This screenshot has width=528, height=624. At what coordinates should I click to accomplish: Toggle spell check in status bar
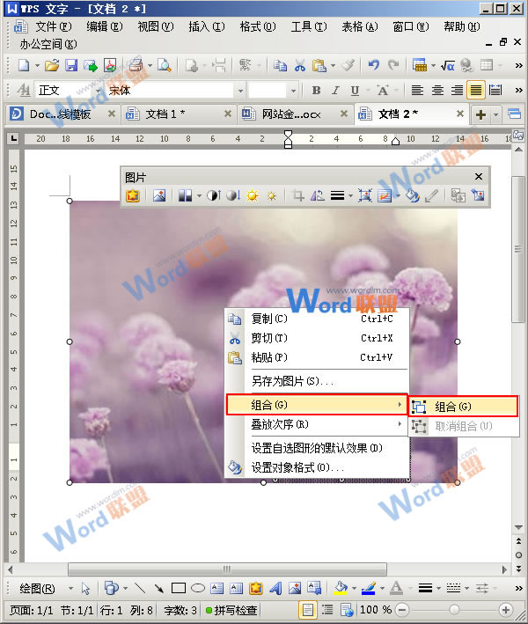[x=231, y=610]
